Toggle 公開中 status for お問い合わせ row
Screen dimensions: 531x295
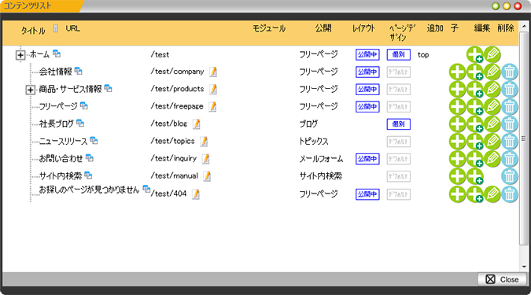point(367,159)
